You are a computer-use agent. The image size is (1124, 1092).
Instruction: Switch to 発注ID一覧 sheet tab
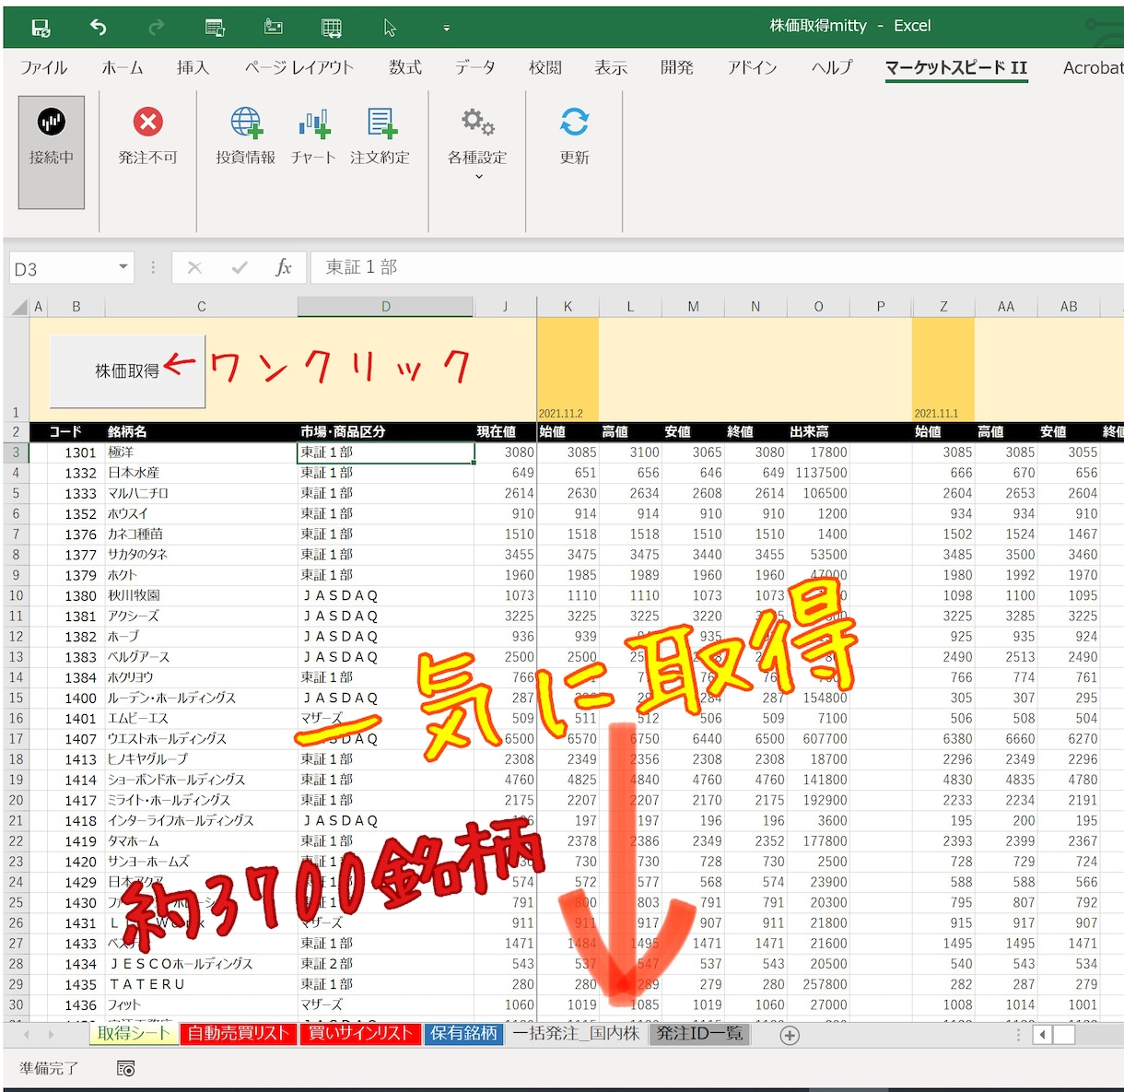[x=699, y=1034]
